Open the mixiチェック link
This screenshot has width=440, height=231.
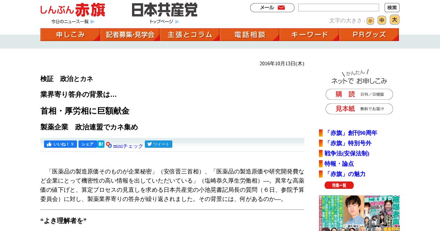[x=128, y=146]
